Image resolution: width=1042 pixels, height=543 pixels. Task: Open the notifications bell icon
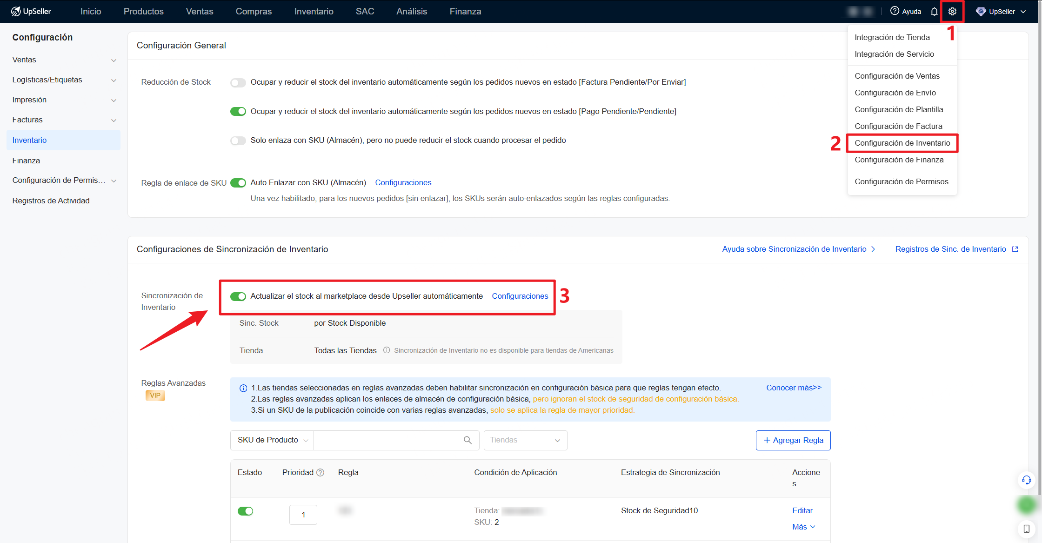tap(934, 11)
